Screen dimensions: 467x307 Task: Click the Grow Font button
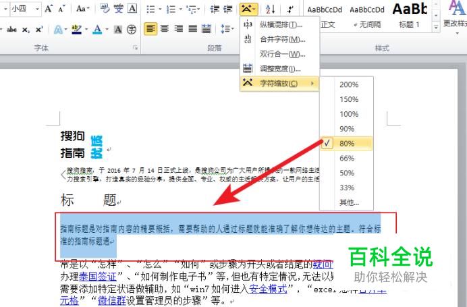click(48, 9)
